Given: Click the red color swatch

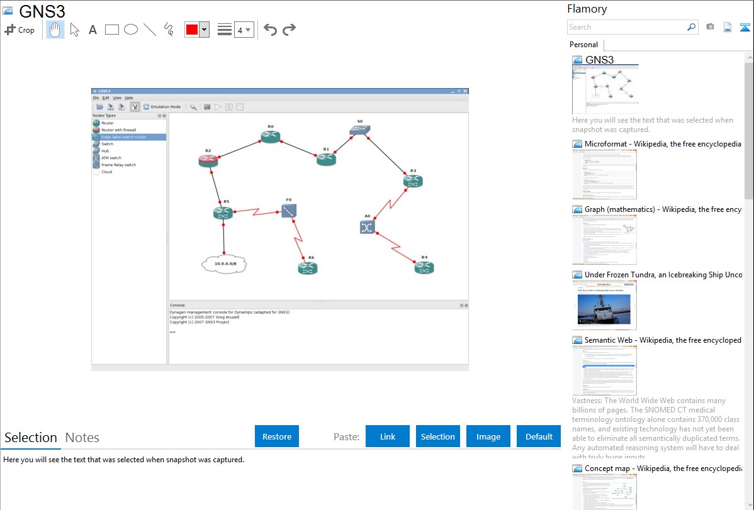Looking at the screenshot, I should (192, 30).
